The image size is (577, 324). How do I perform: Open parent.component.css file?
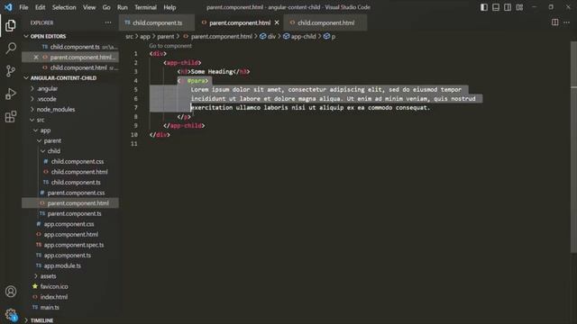[x=76, y=193]
